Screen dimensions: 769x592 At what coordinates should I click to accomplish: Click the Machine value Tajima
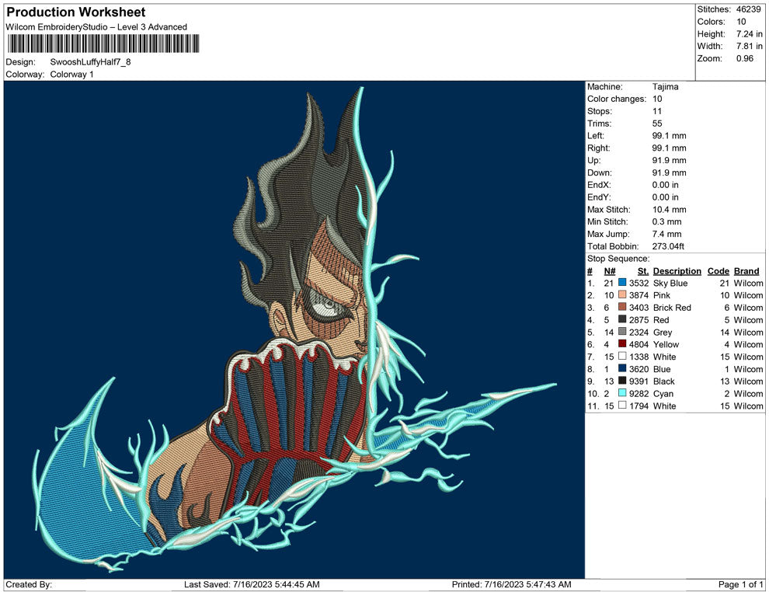(666, 87)
